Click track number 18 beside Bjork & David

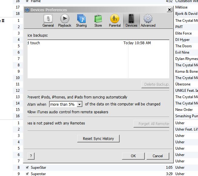coord(18,14)
